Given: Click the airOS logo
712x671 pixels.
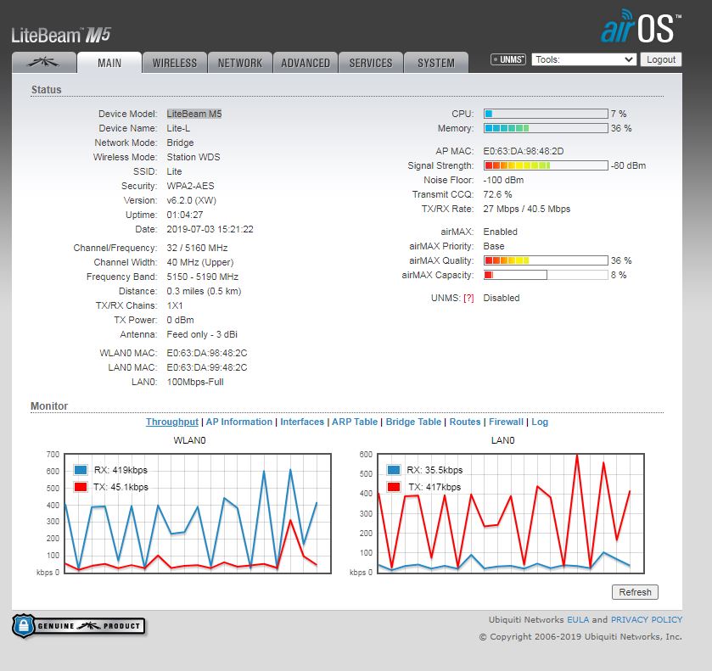Looking at the screenshot, I should tap(641, 26).
